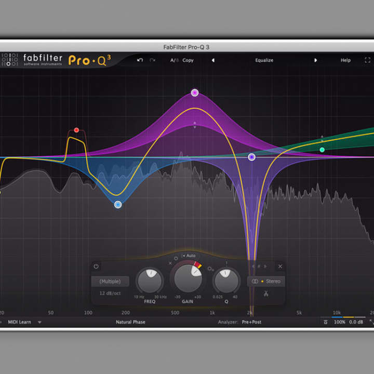Click the FREQ knob
Viewport: 374px width, 374px height.
(150, 281)
